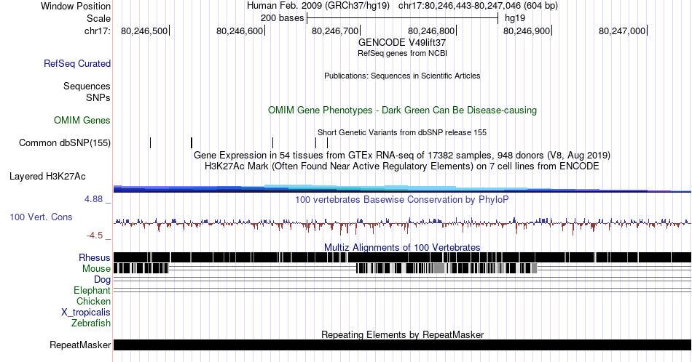This screenshot has height=362, width=692.
Task: Click the third dbSNP variant tick mark
Action: pyautogui.click(x=272, y=142)
